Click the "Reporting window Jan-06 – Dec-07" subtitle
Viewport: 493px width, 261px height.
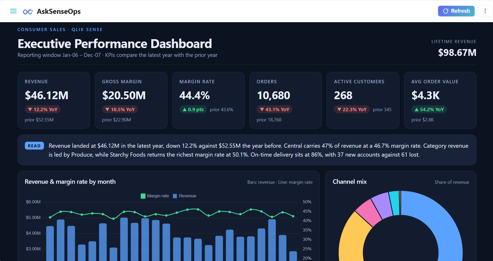pos(59,55)
